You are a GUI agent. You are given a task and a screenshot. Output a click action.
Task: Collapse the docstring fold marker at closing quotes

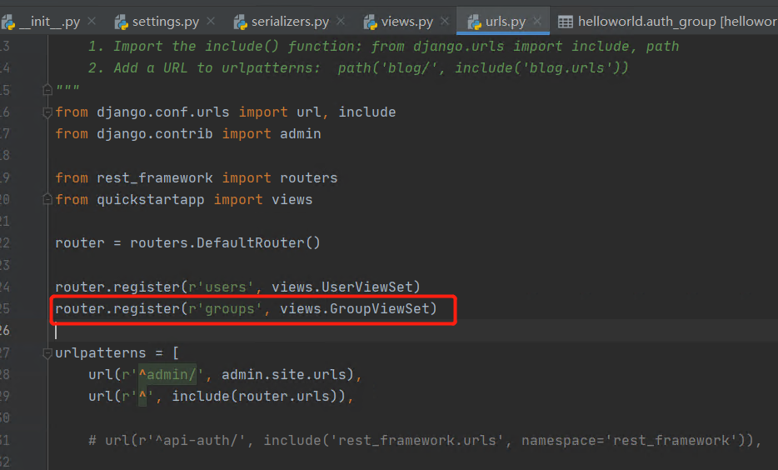coord(47,89)
